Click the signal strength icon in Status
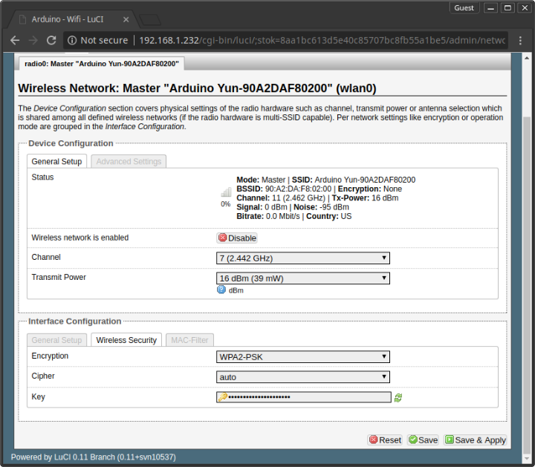 point(226,192)
